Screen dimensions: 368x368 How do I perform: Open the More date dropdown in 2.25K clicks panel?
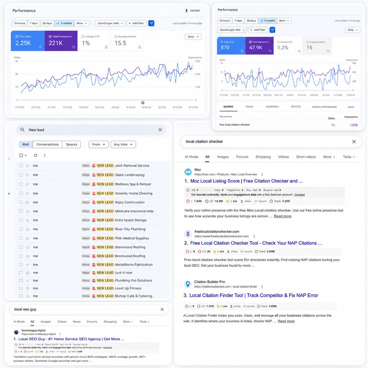coord(82,23)
